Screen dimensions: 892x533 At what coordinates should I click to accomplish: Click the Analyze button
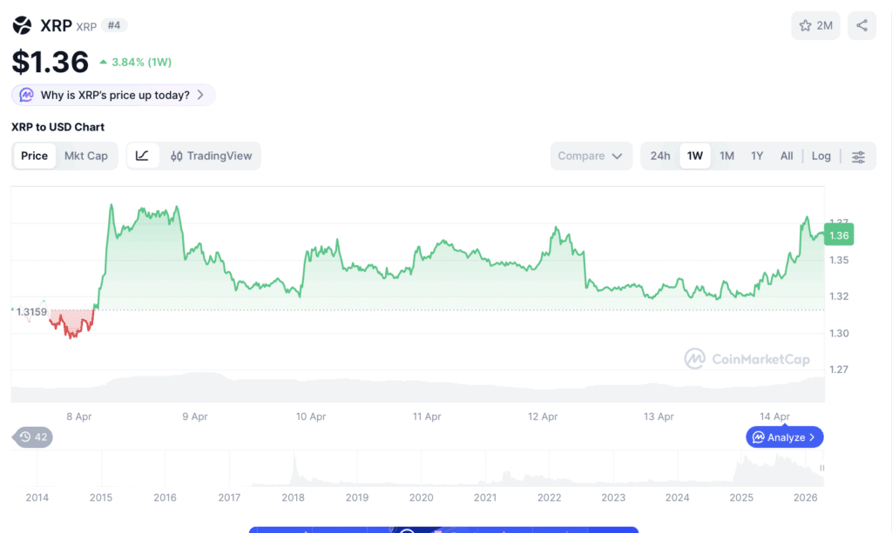click(x=783, y=436)
